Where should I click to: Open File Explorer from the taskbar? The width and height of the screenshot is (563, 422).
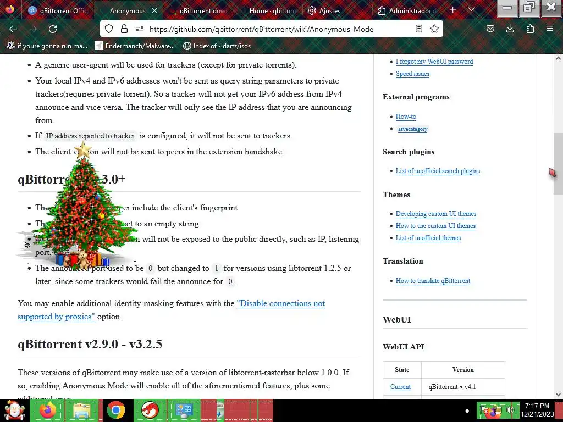[82, 410]
